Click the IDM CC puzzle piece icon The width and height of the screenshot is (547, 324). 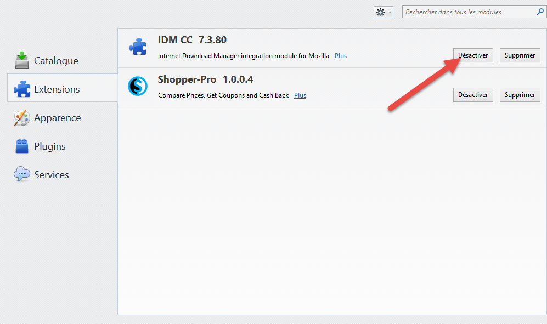click(138, 47)
